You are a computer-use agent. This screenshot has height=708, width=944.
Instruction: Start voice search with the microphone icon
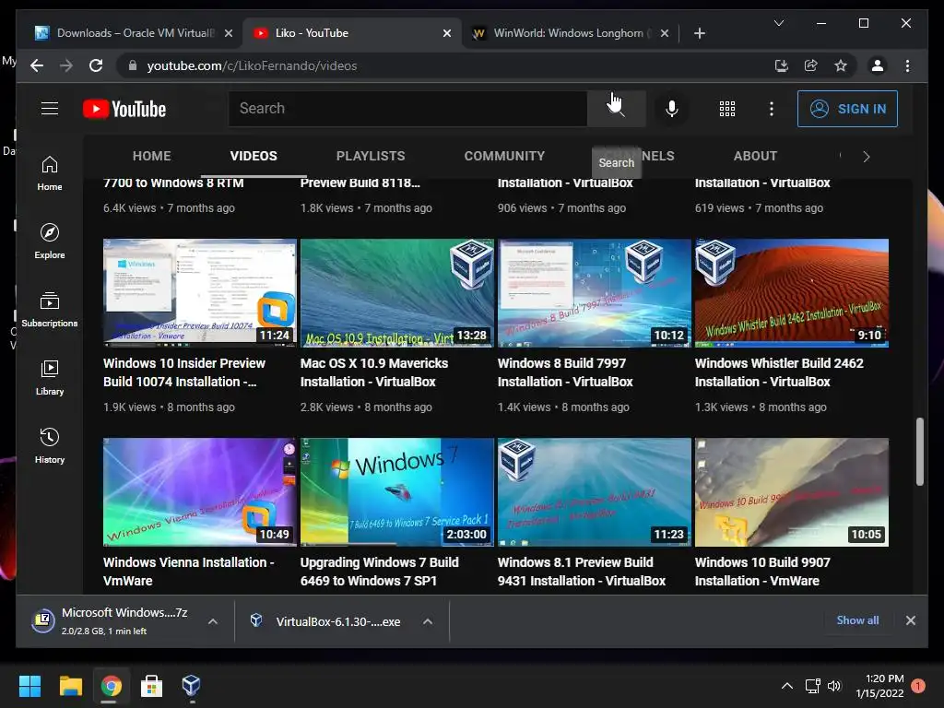(x=671, y=109)
